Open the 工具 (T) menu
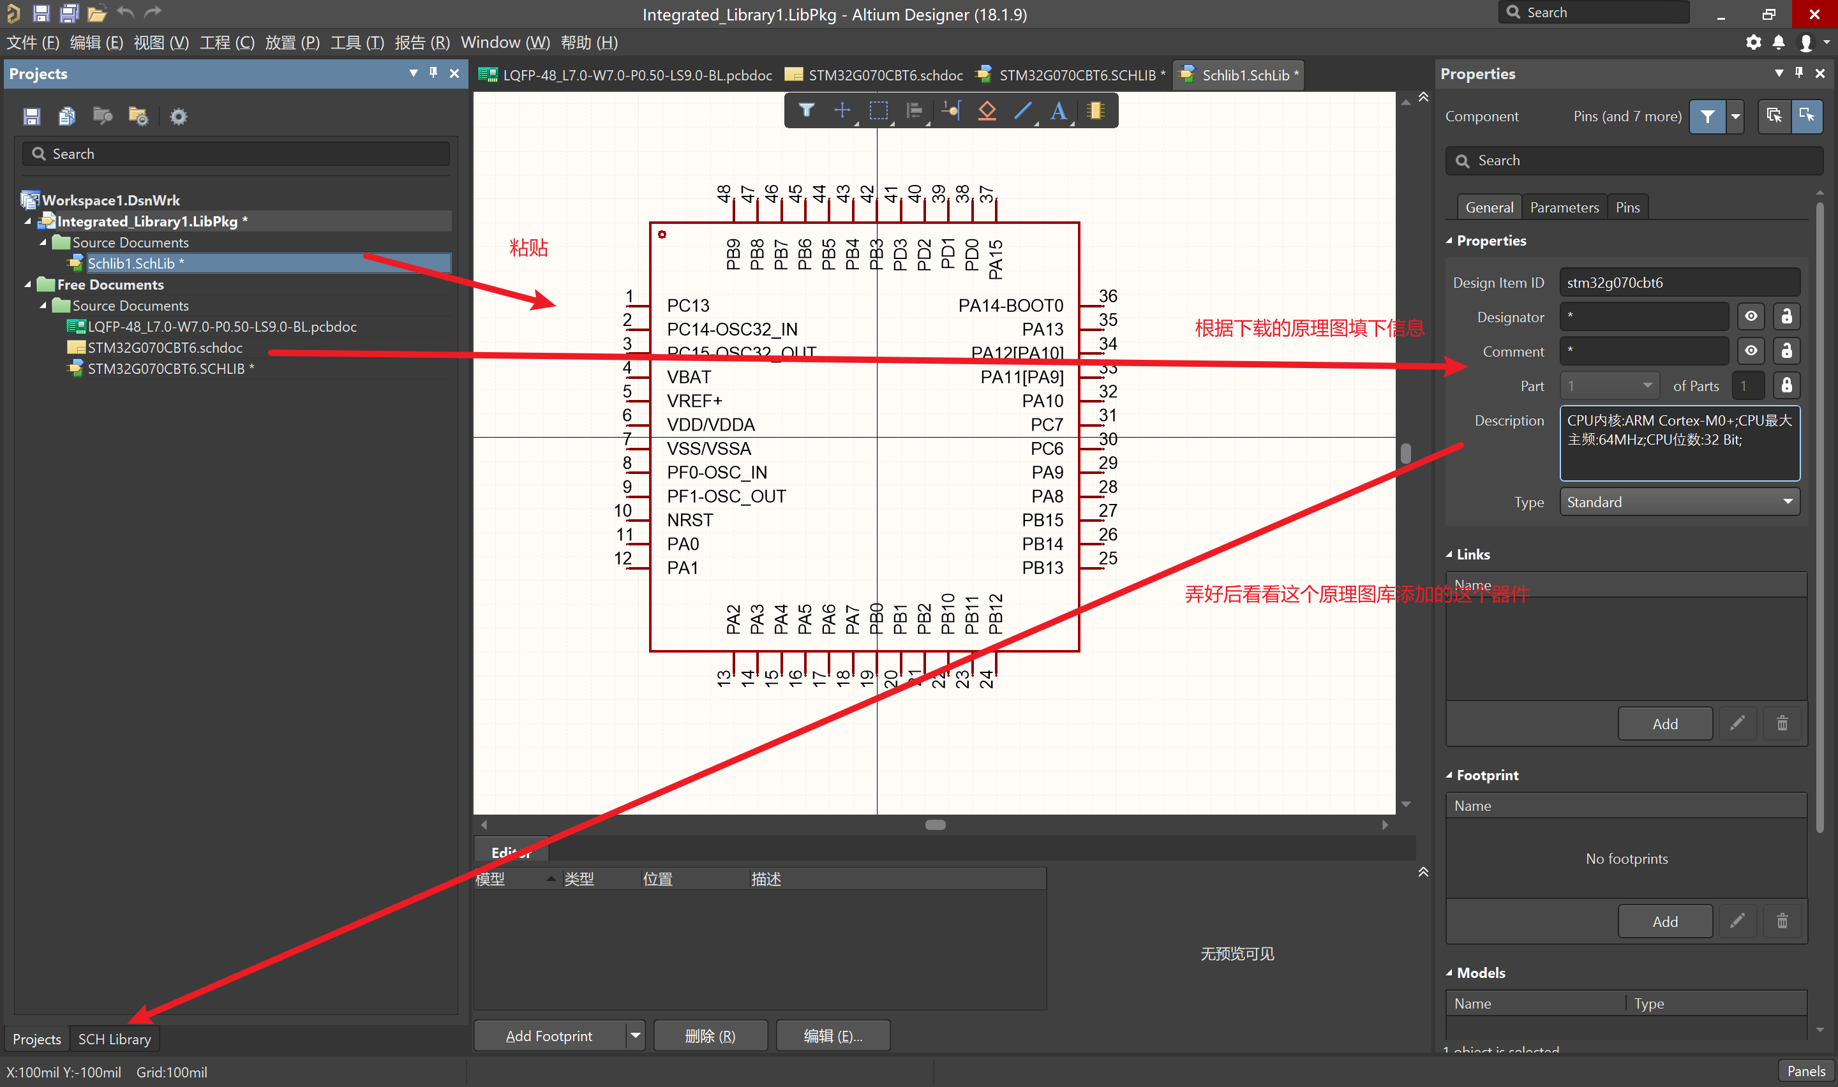The image size is (1838, 1087). click(x=357, y=43)
